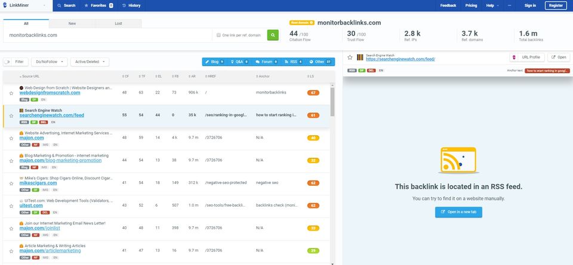Filter by RSS link type

293,62
